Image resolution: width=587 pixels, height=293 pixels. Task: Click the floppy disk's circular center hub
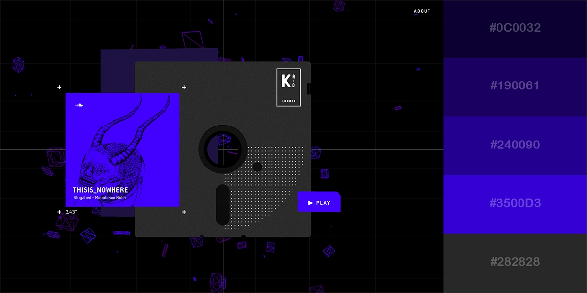[223, 149]
